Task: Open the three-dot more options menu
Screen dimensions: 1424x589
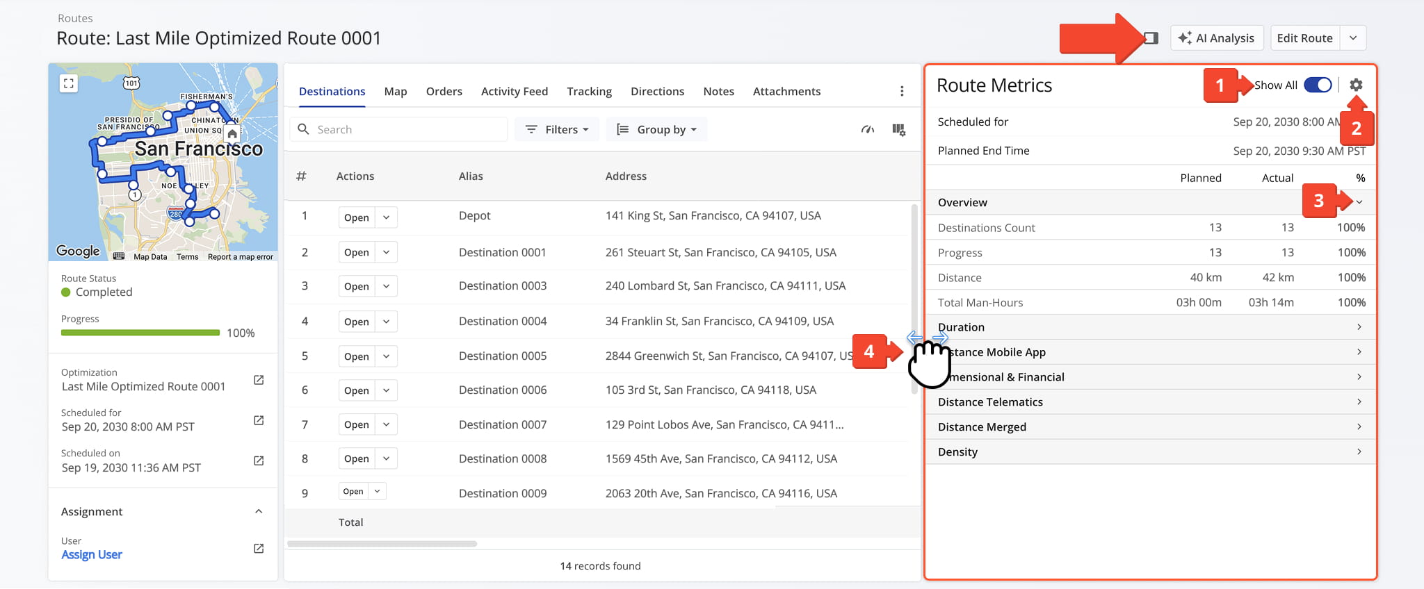Action: coord(902,91)
